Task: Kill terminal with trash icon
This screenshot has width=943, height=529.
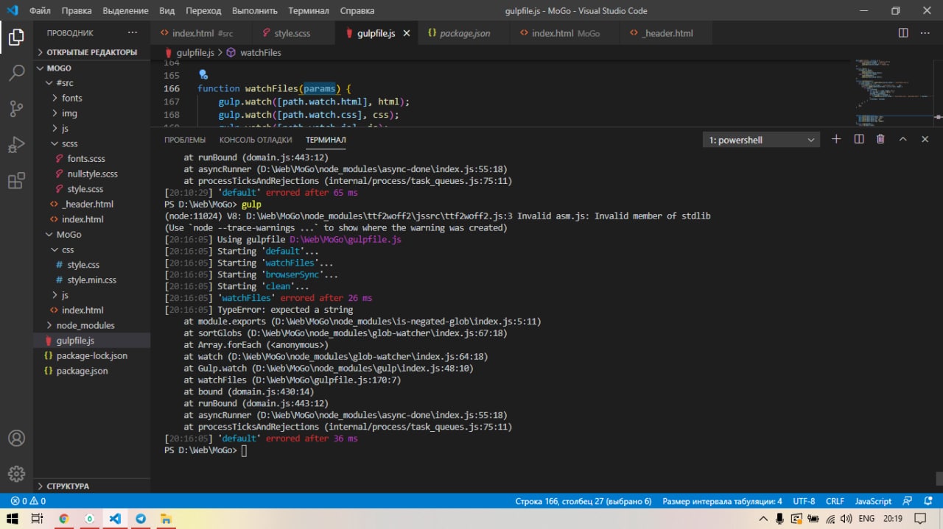Action: pos(880,139)
